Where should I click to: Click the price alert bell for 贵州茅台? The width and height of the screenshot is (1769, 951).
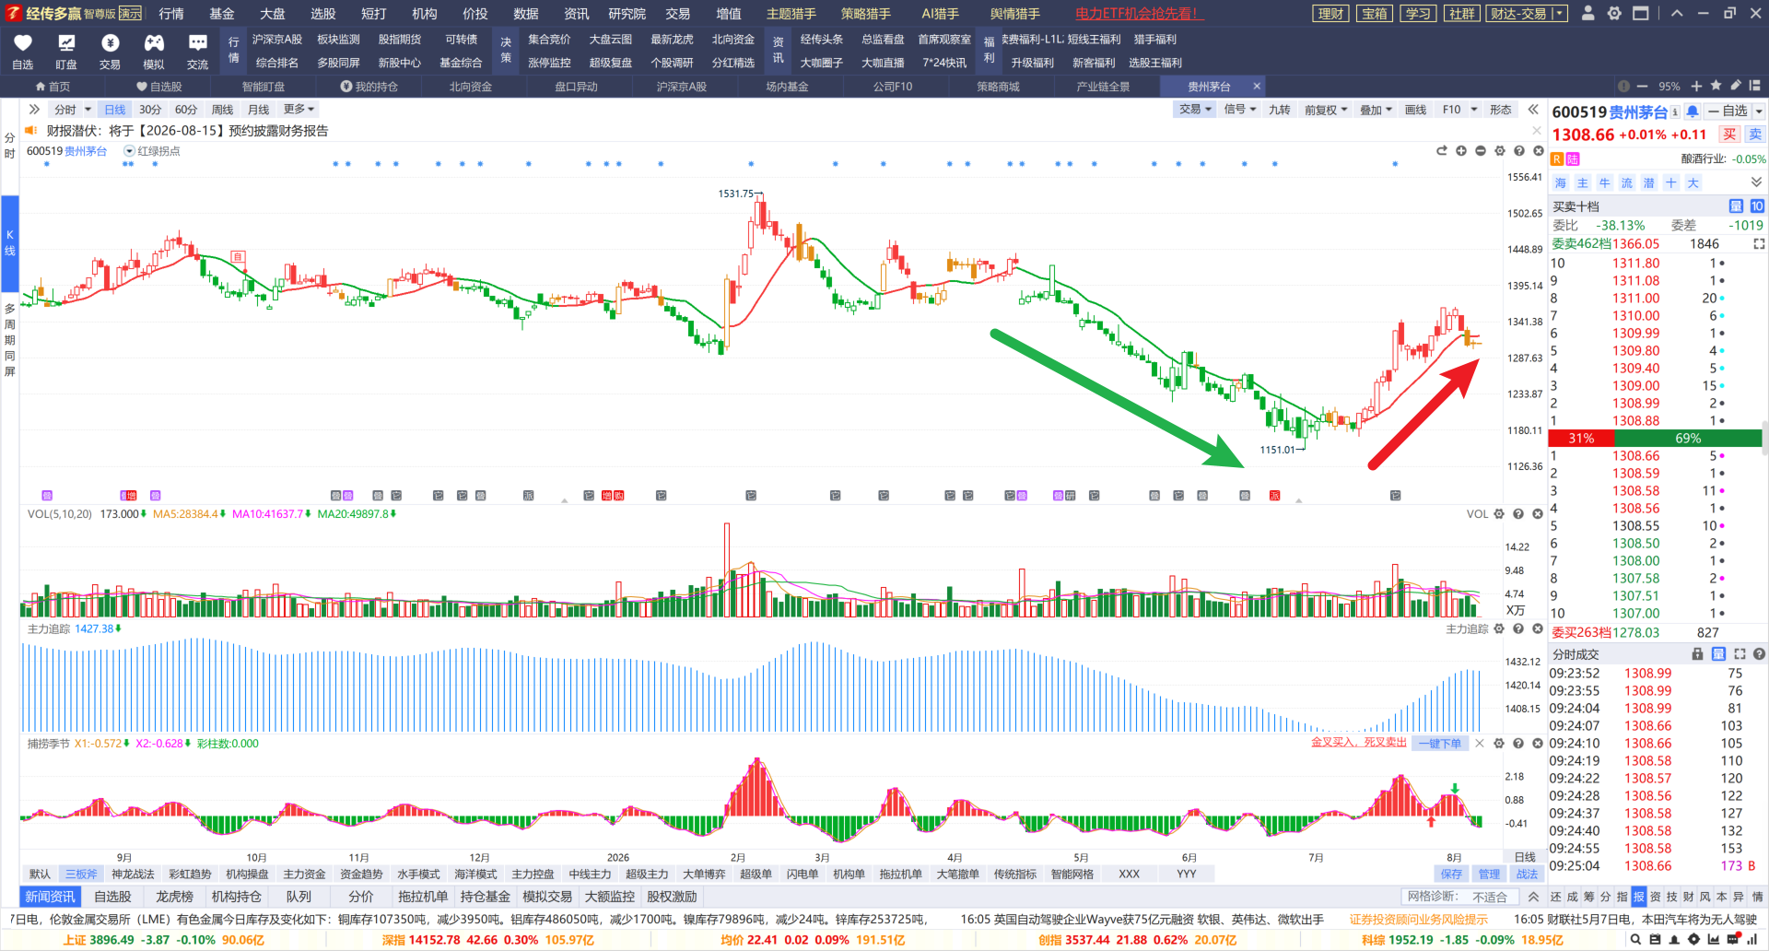coord(1693,112)
